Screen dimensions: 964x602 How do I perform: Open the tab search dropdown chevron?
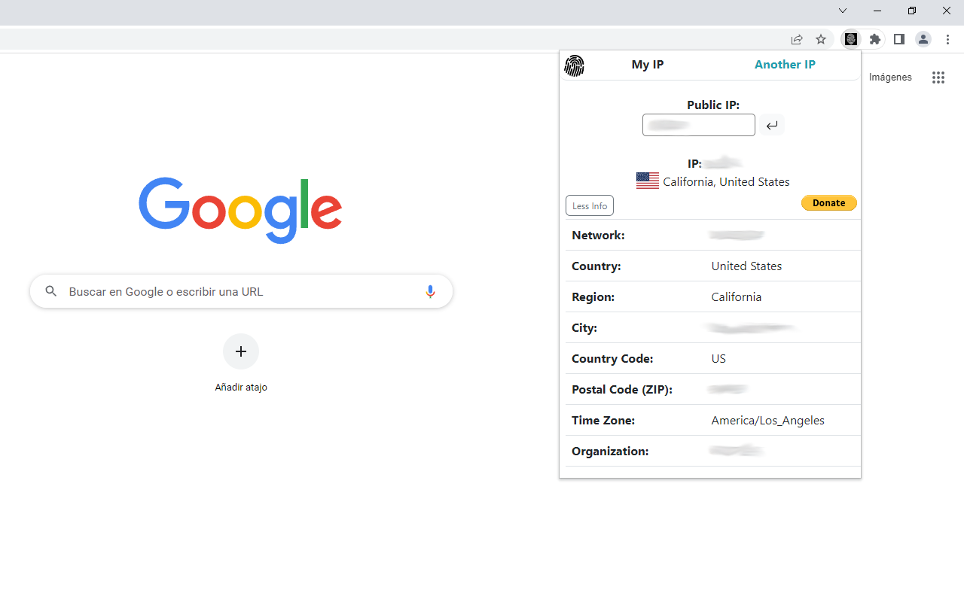(842, 11)
